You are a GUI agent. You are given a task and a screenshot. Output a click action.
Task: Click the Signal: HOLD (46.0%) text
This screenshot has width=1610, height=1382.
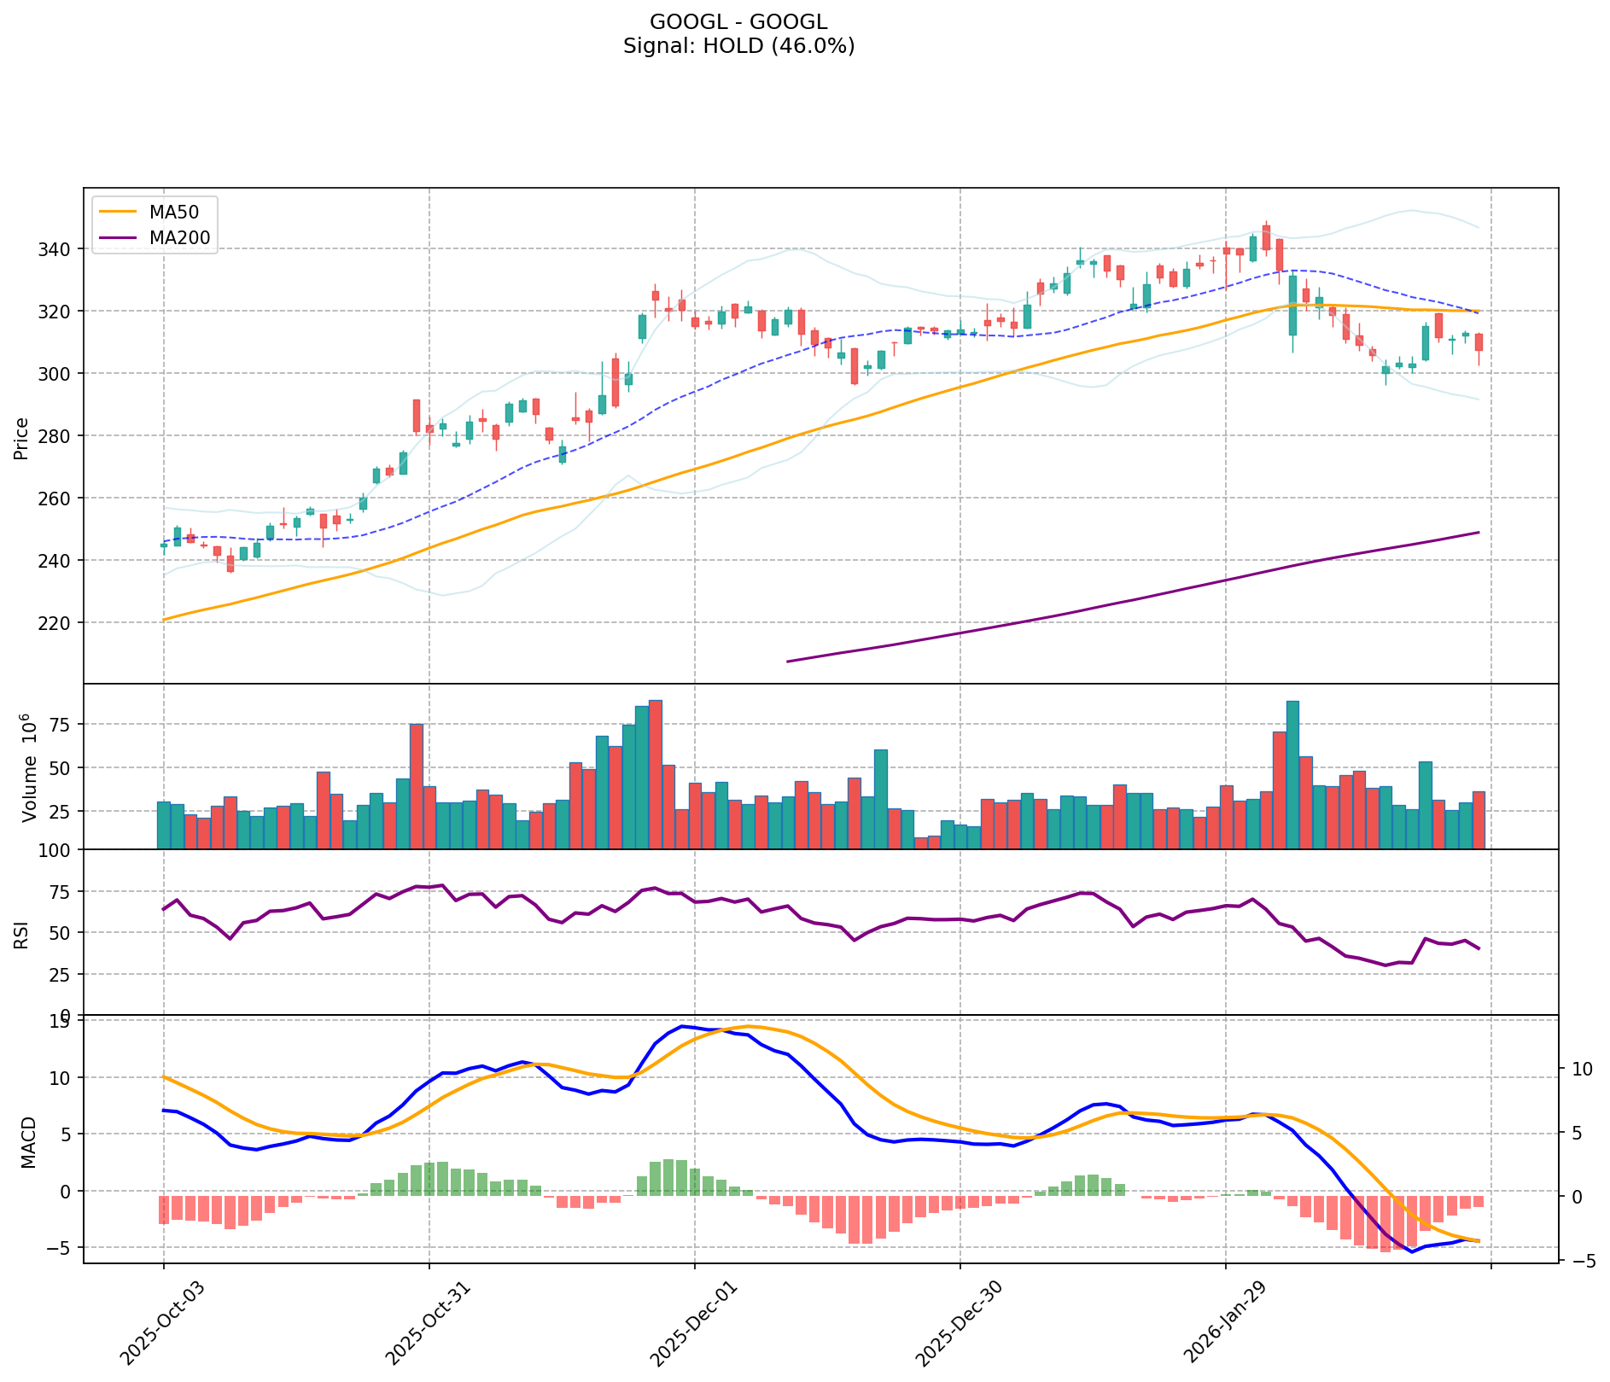click(x=738, y=46)
